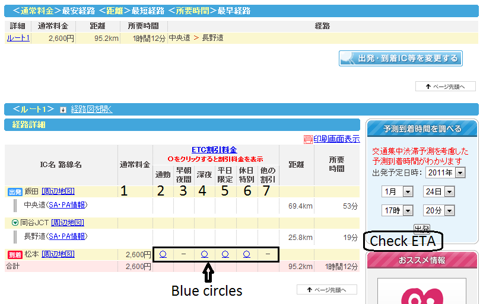
Task: Click the 出発 badge icon beside 飯田
Action: (15, 192)
